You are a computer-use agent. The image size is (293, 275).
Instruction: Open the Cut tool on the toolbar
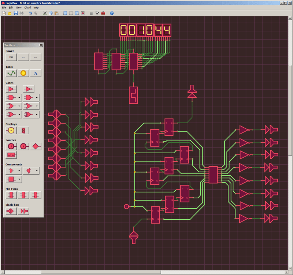[x=44, y=13]
